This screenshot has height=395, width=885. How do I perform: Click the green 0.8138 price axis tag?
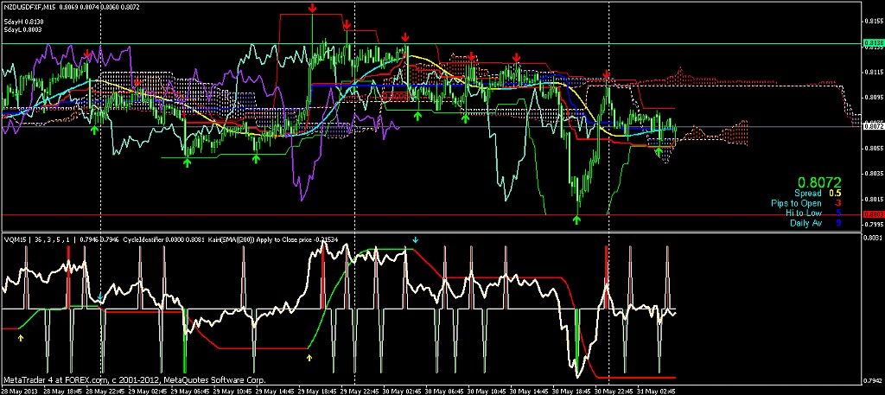873,42
